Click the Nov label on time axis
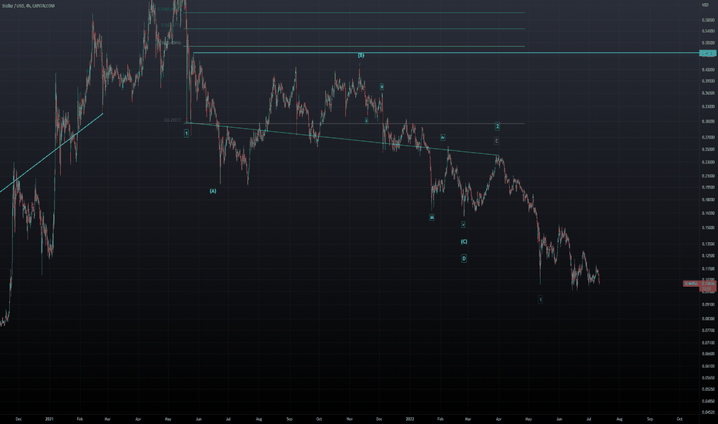 click(x=350, y=419)
